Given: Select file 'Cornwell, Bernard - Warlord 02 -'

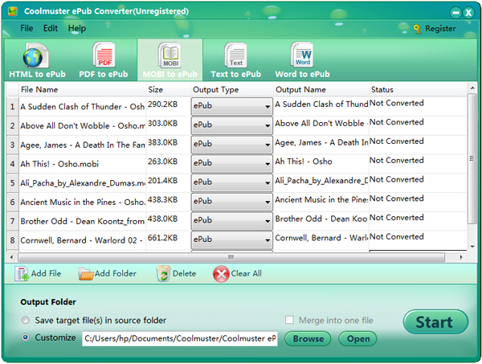Looking at the screenshot, I should point(81,240).
